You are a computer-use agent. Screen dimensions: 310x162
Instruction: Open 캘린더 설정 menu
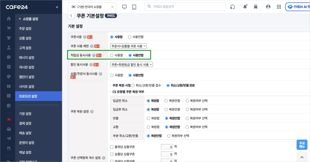pyautogui.click(x=26, y=77)
